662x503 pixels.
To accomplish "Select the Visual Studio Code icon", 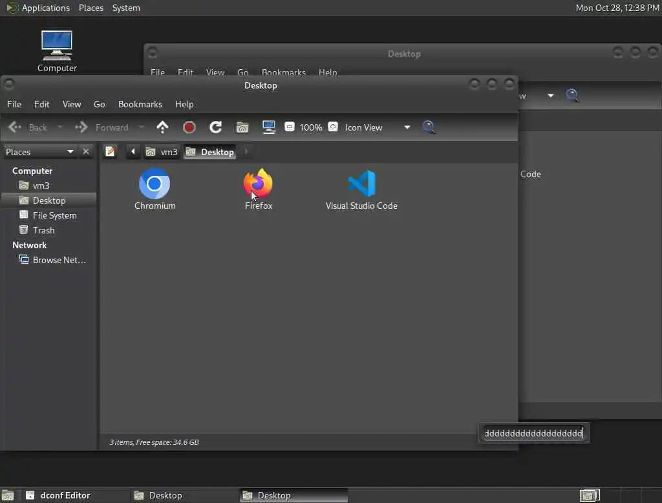I will [x=361, y=184].
